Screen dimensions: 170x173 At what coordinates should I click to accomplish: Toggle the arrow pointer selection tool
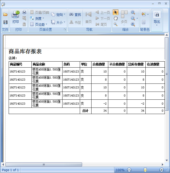pos(116,13)
